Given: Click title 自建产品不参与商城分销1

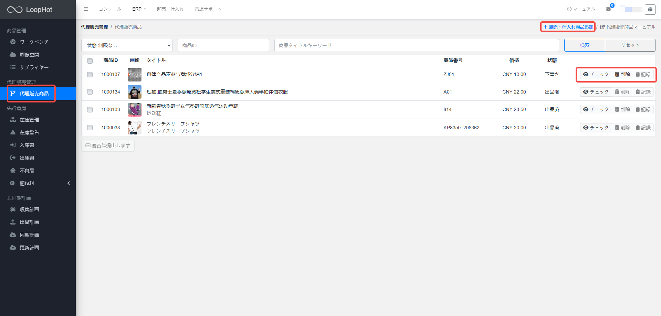Looking at the screenshot, I should pyautogui.click(x=175, y=74).
